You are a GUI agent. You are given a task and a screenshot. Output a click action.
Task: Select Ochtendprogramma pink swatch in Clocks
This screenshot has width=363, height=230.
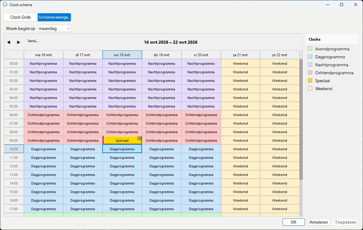310,72
